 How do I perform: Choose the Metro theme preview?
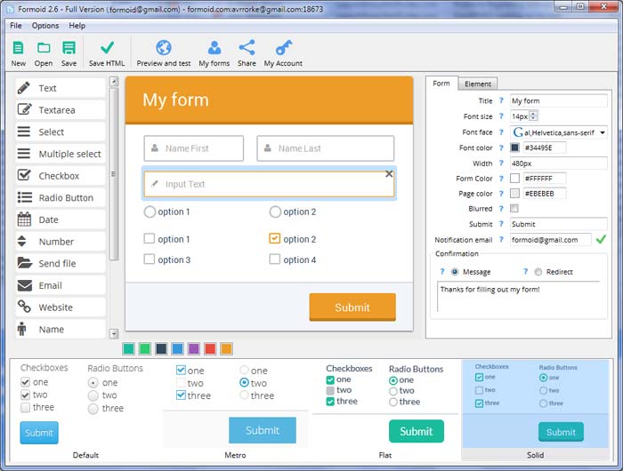pos(235,410)
